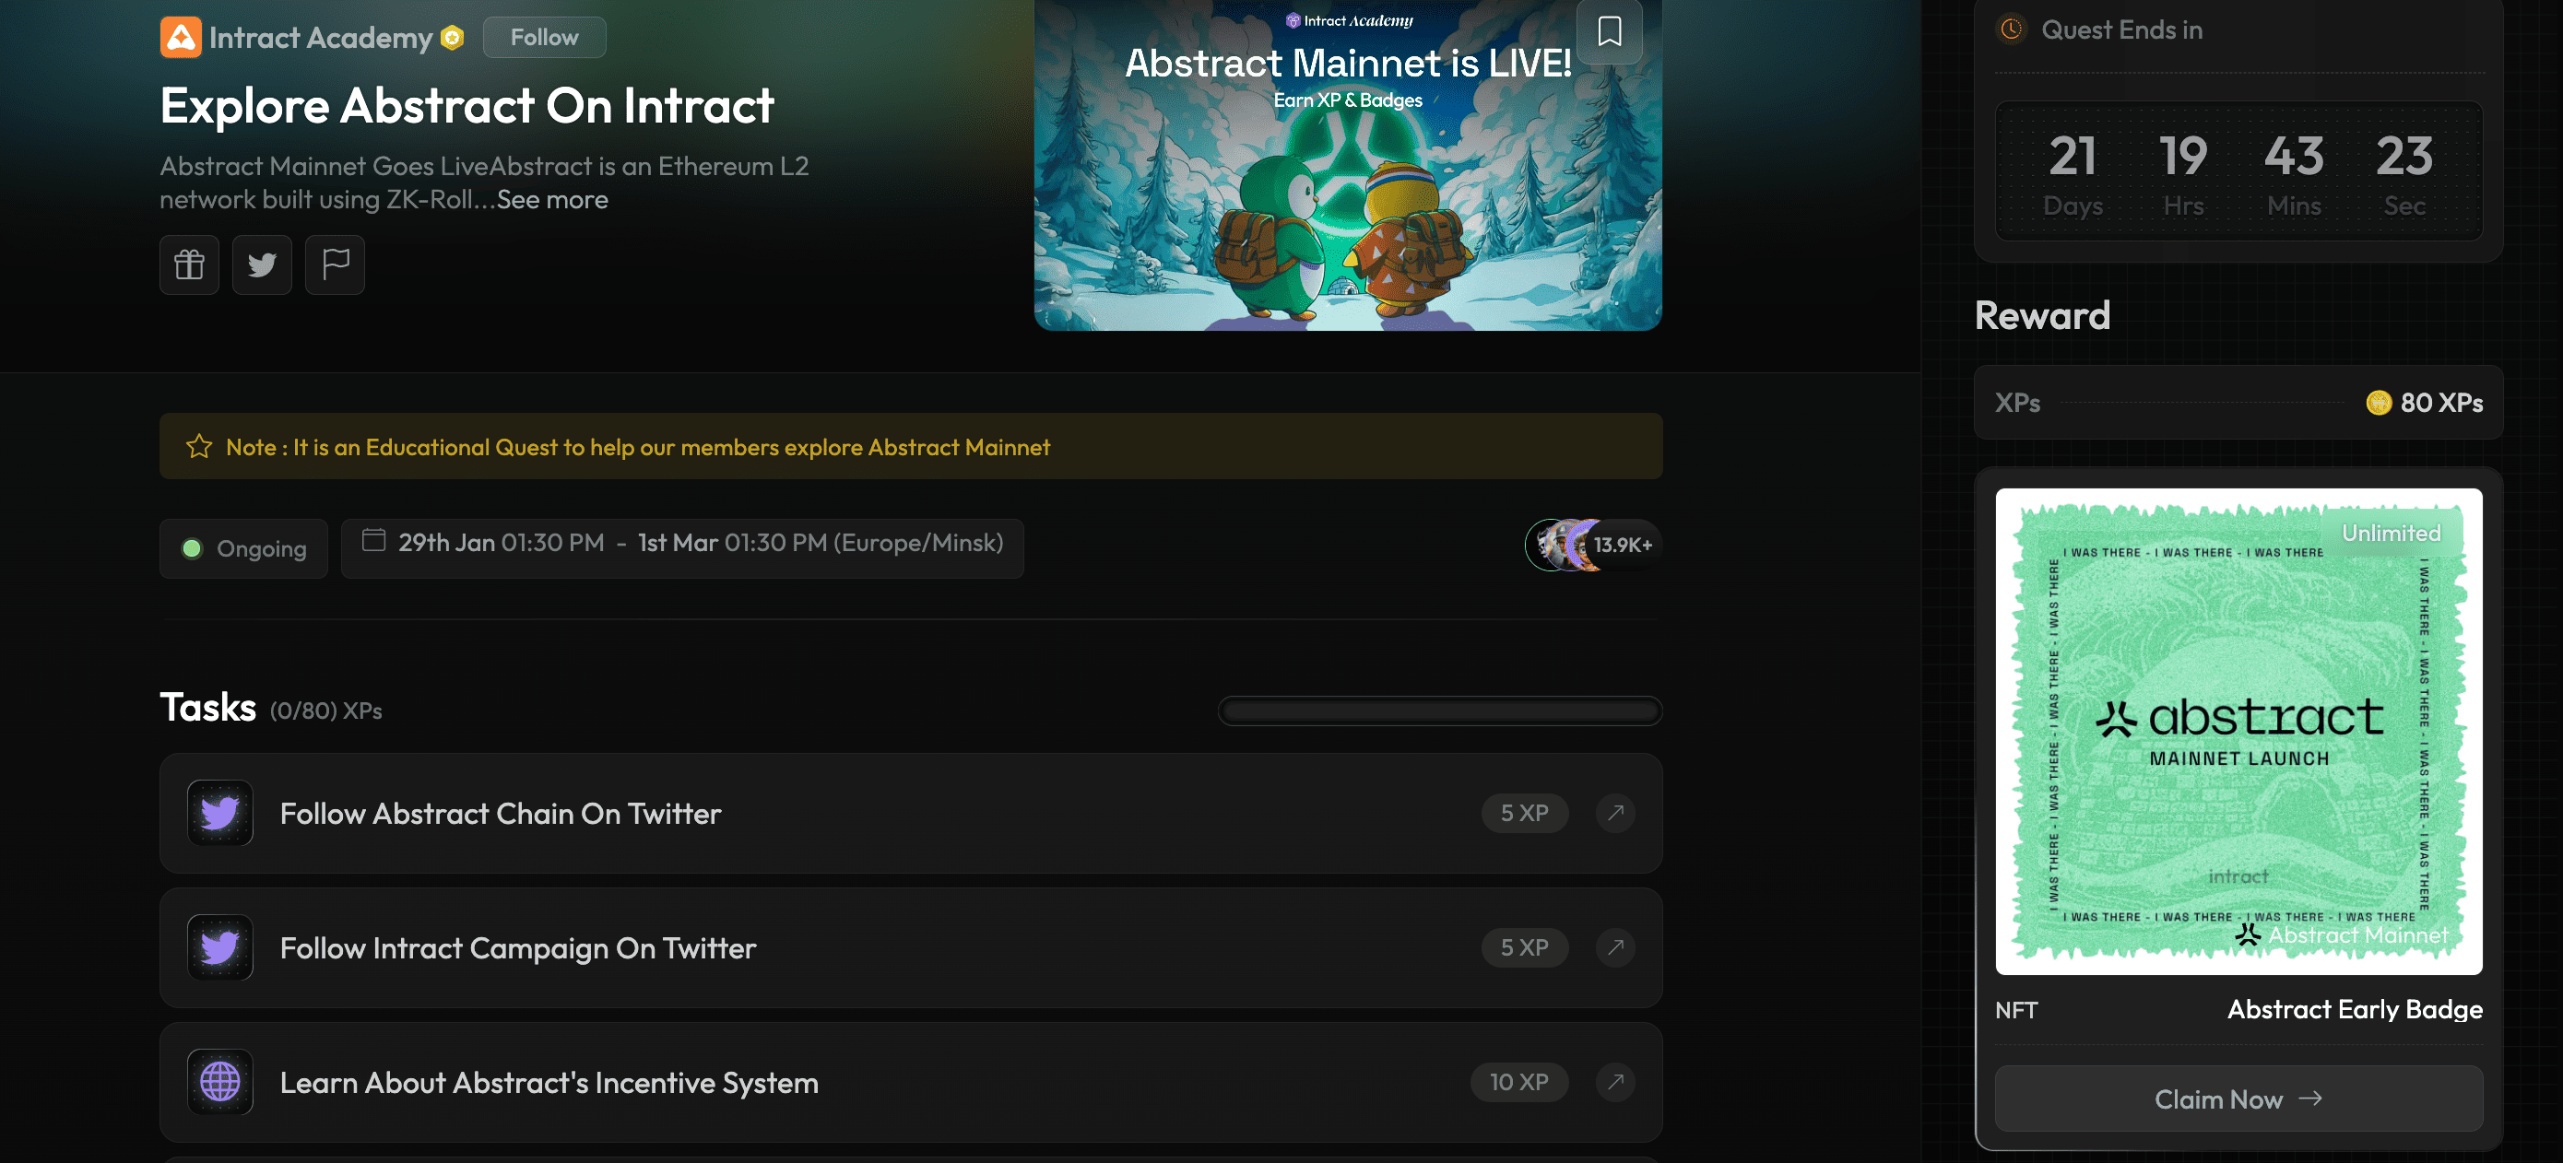Open the Intract Academy profile link
Viewport: 2563px width, 1163px height.
click(321, 38)
